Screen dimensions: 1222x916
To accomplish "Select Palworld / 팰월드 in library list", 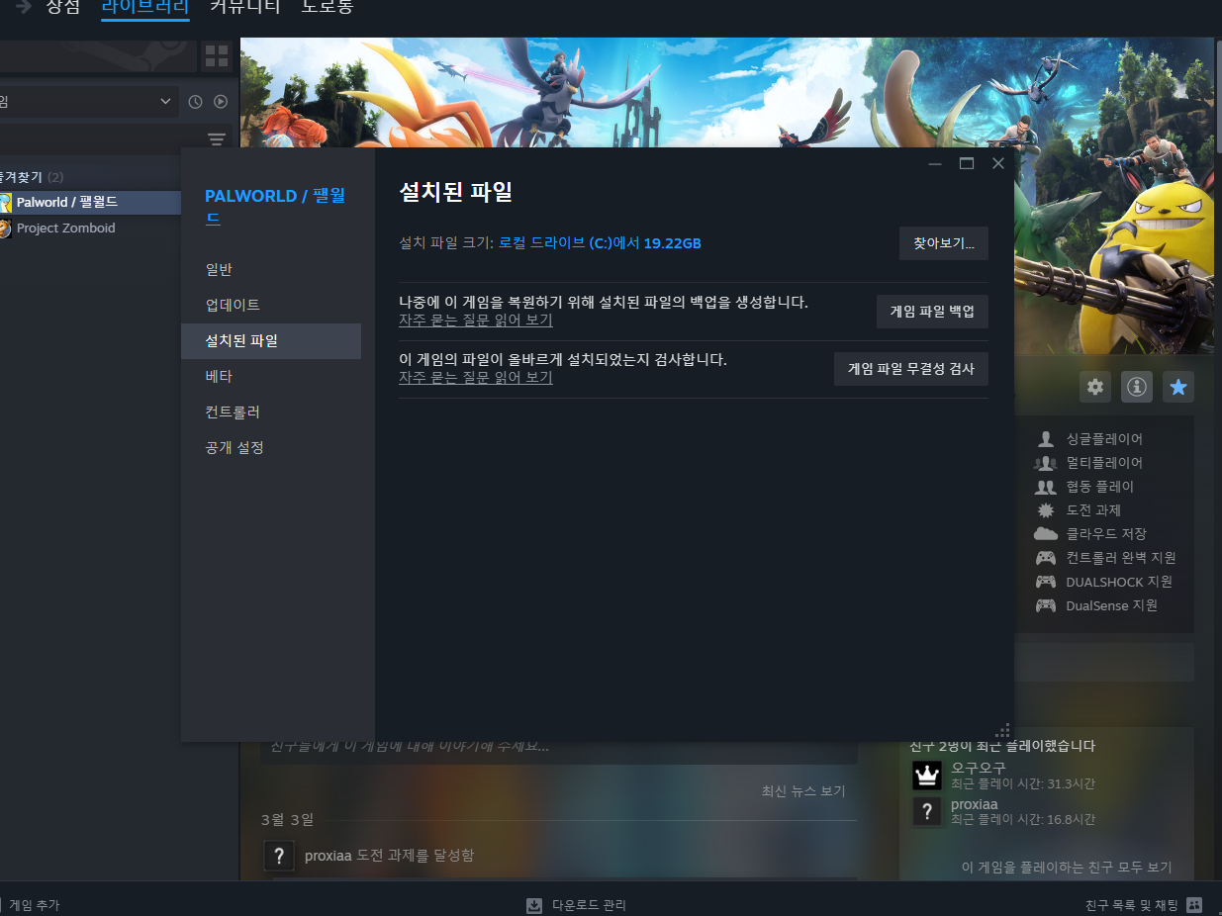I will click(90, 203).
